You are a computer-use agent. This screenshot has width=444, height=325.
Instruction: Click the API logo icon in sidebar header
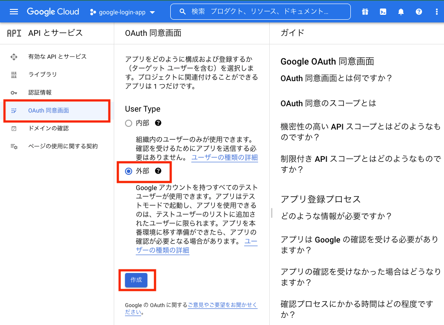14,33
